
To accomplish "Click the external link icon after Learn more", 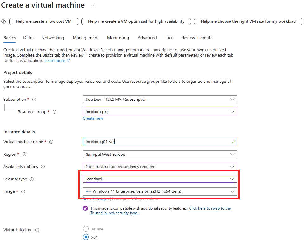I will (x=68, y=60).
